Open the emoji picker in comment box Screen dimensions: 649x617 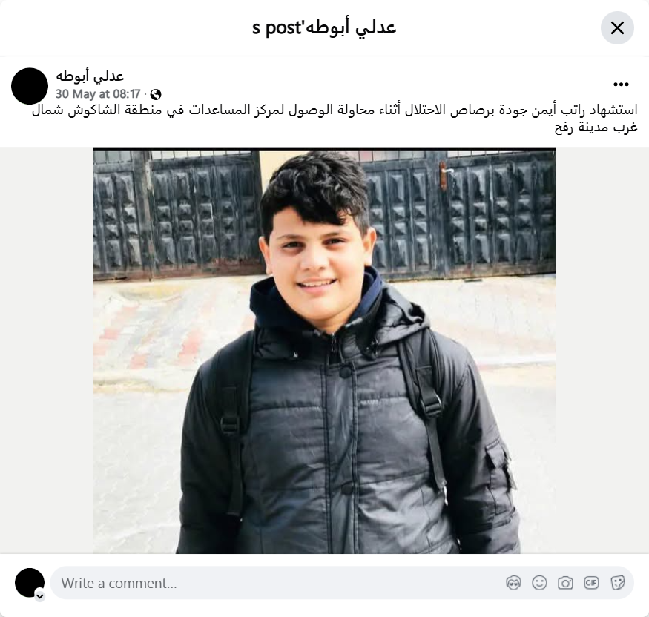539,583
